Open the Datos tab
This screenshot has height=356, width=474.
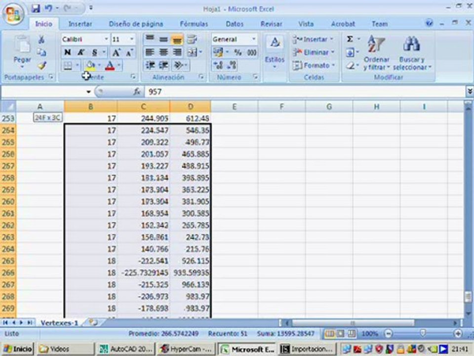[234, 24]
